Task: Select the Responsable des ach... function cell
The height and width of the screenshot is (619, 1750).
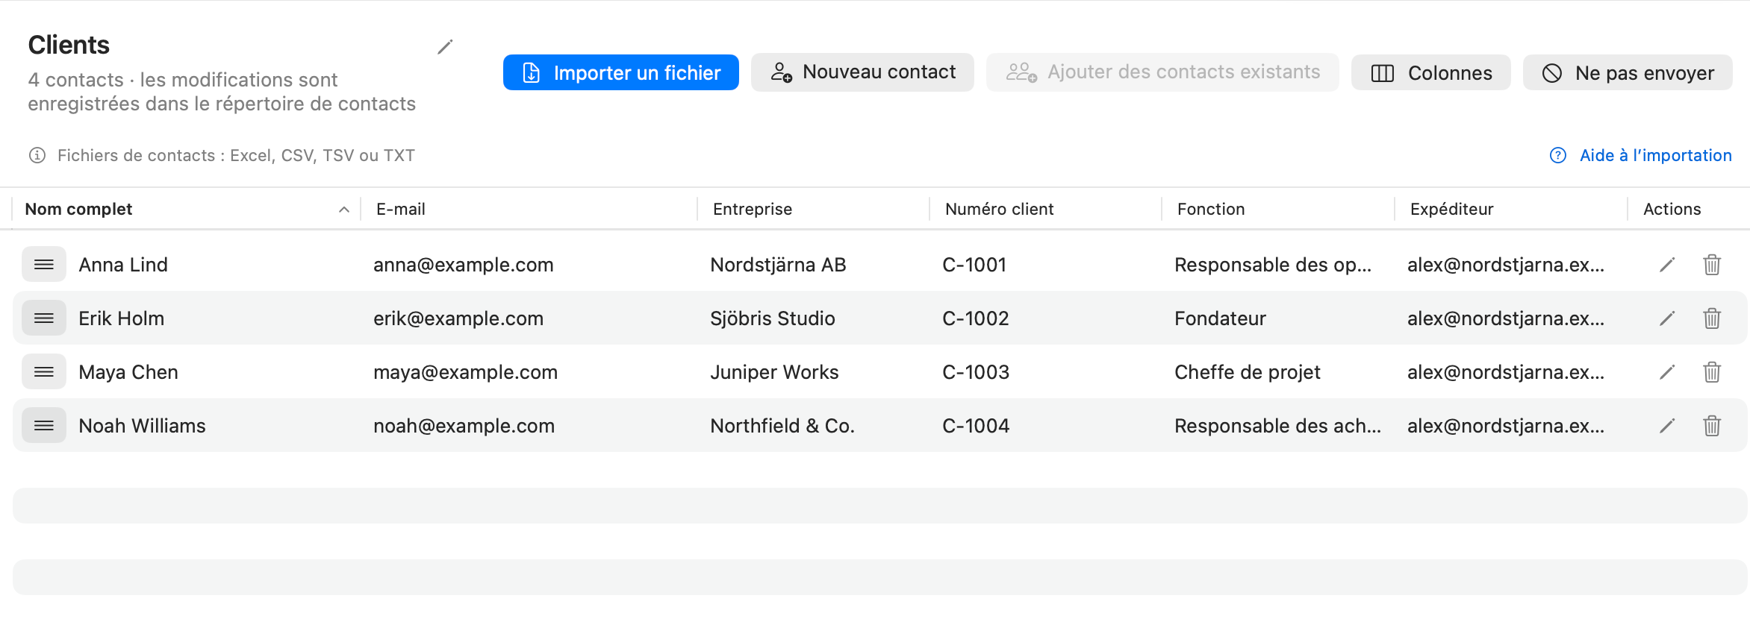Action: 1278,426
